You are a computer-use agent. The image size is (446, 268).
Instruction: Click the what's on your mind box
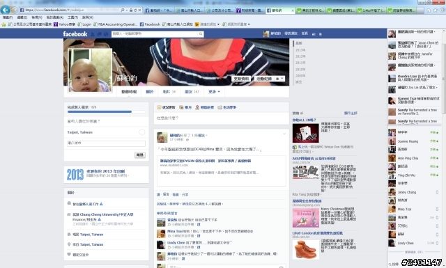[x=222, y=118]
